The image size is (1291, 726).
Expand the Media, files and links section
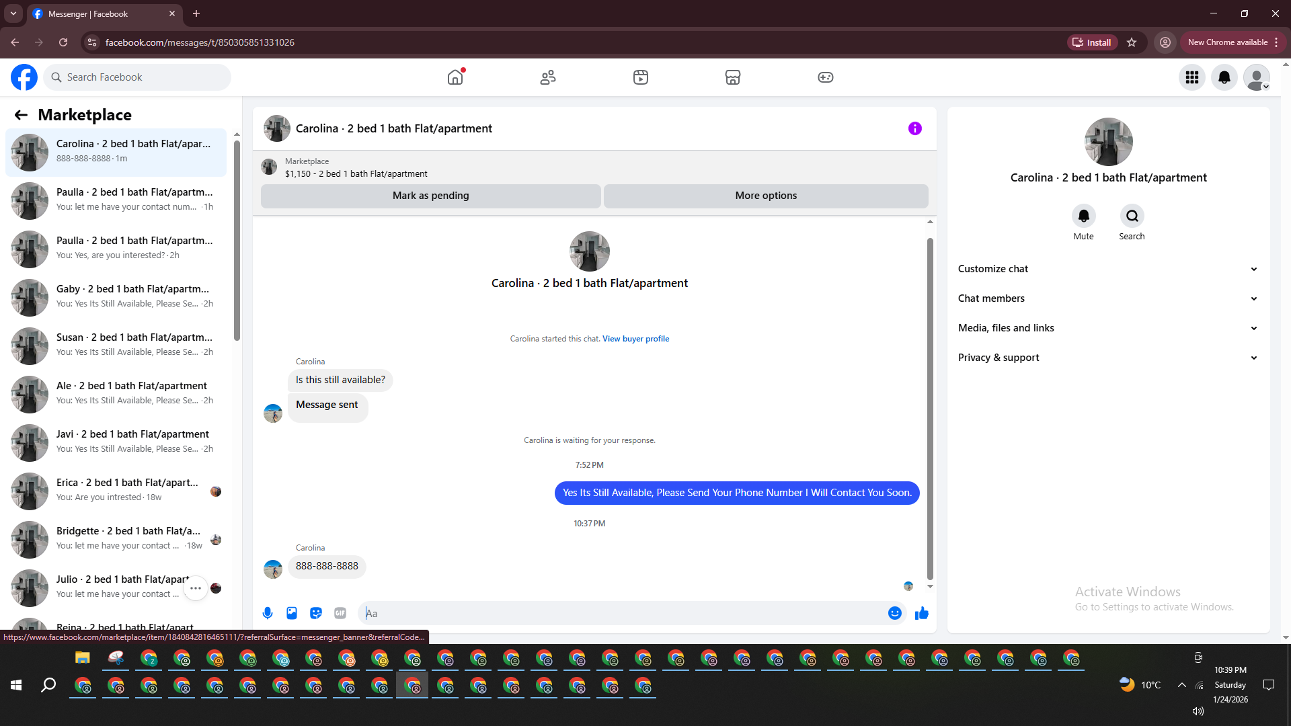pyautogui.click(x=1107, y=328)
